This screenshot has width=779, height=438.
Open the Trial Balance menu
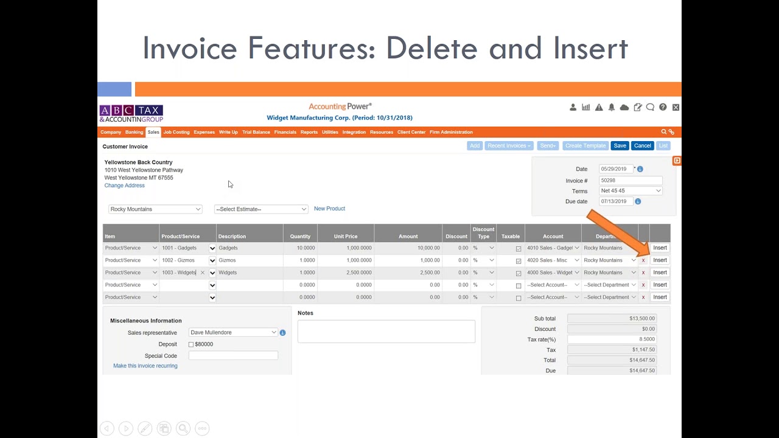point(256,132)
